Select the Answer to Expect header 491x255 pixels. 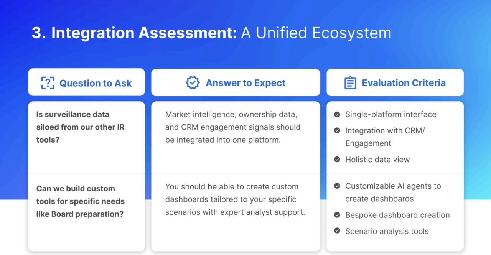[236, 82]
